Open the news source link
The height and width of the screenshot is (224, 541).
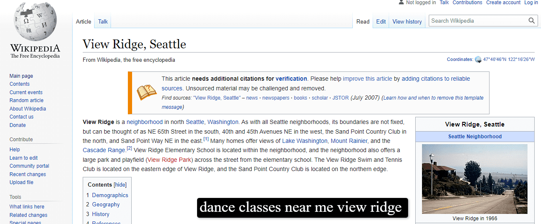pos(252,98)
